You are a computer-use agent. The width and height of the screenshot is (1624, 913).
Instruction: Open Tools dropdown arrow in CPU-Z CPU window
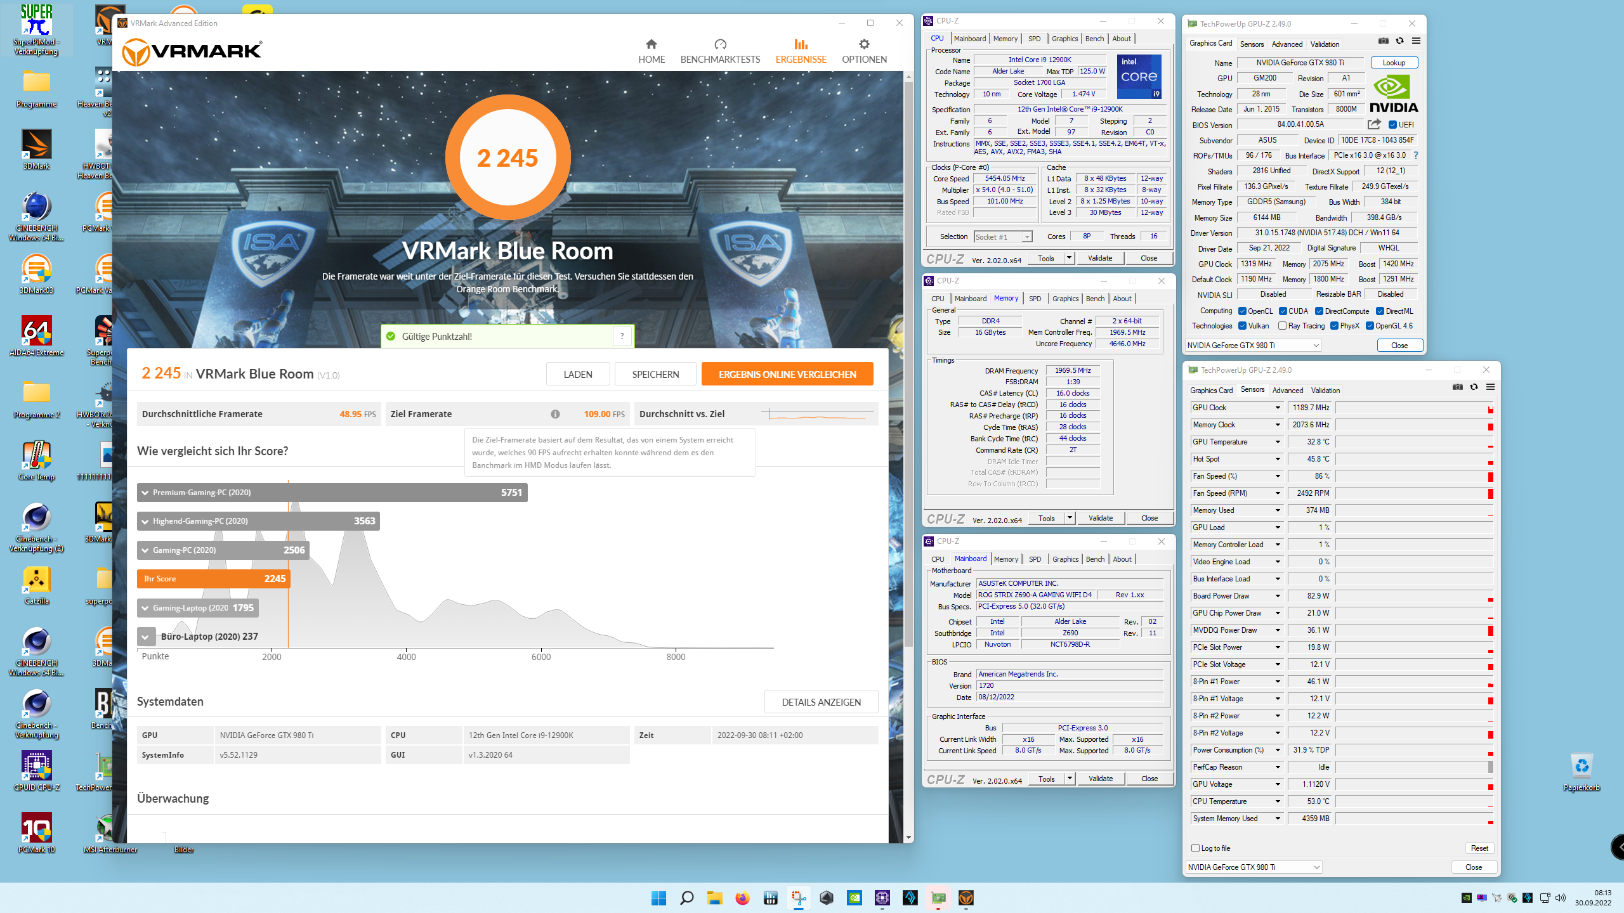point(1069,258)
